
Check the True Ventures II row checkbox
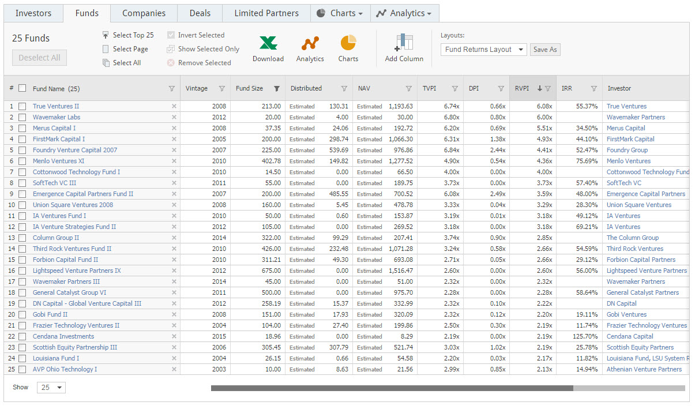click(22, 107)
